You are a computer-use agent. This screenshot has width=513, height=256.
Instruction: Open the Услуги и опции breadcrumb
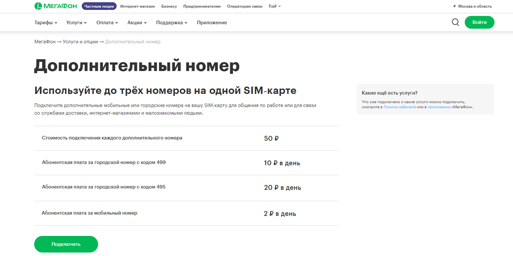pyautogui.click(x=80, y=42)
